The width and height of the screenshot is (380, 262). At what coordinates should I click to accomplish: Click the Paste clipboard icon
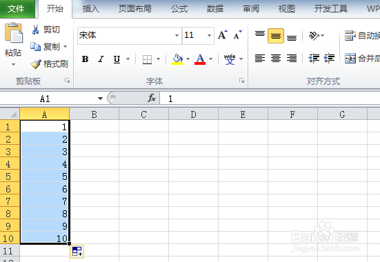[13, 32]
